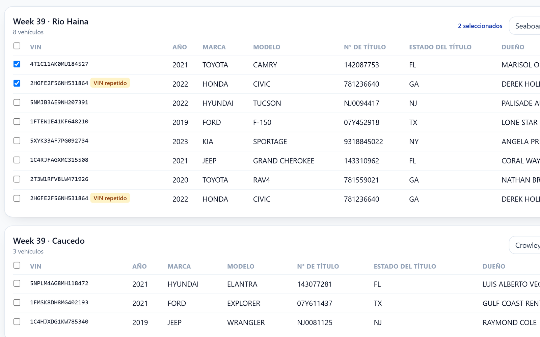Click VIN 2T3W1RFV8LW471926
540x337 pixels.
(x=59, y=179)
